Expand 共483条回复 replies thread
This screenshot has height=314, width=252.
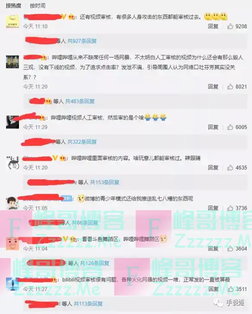[x=80, y=101]
